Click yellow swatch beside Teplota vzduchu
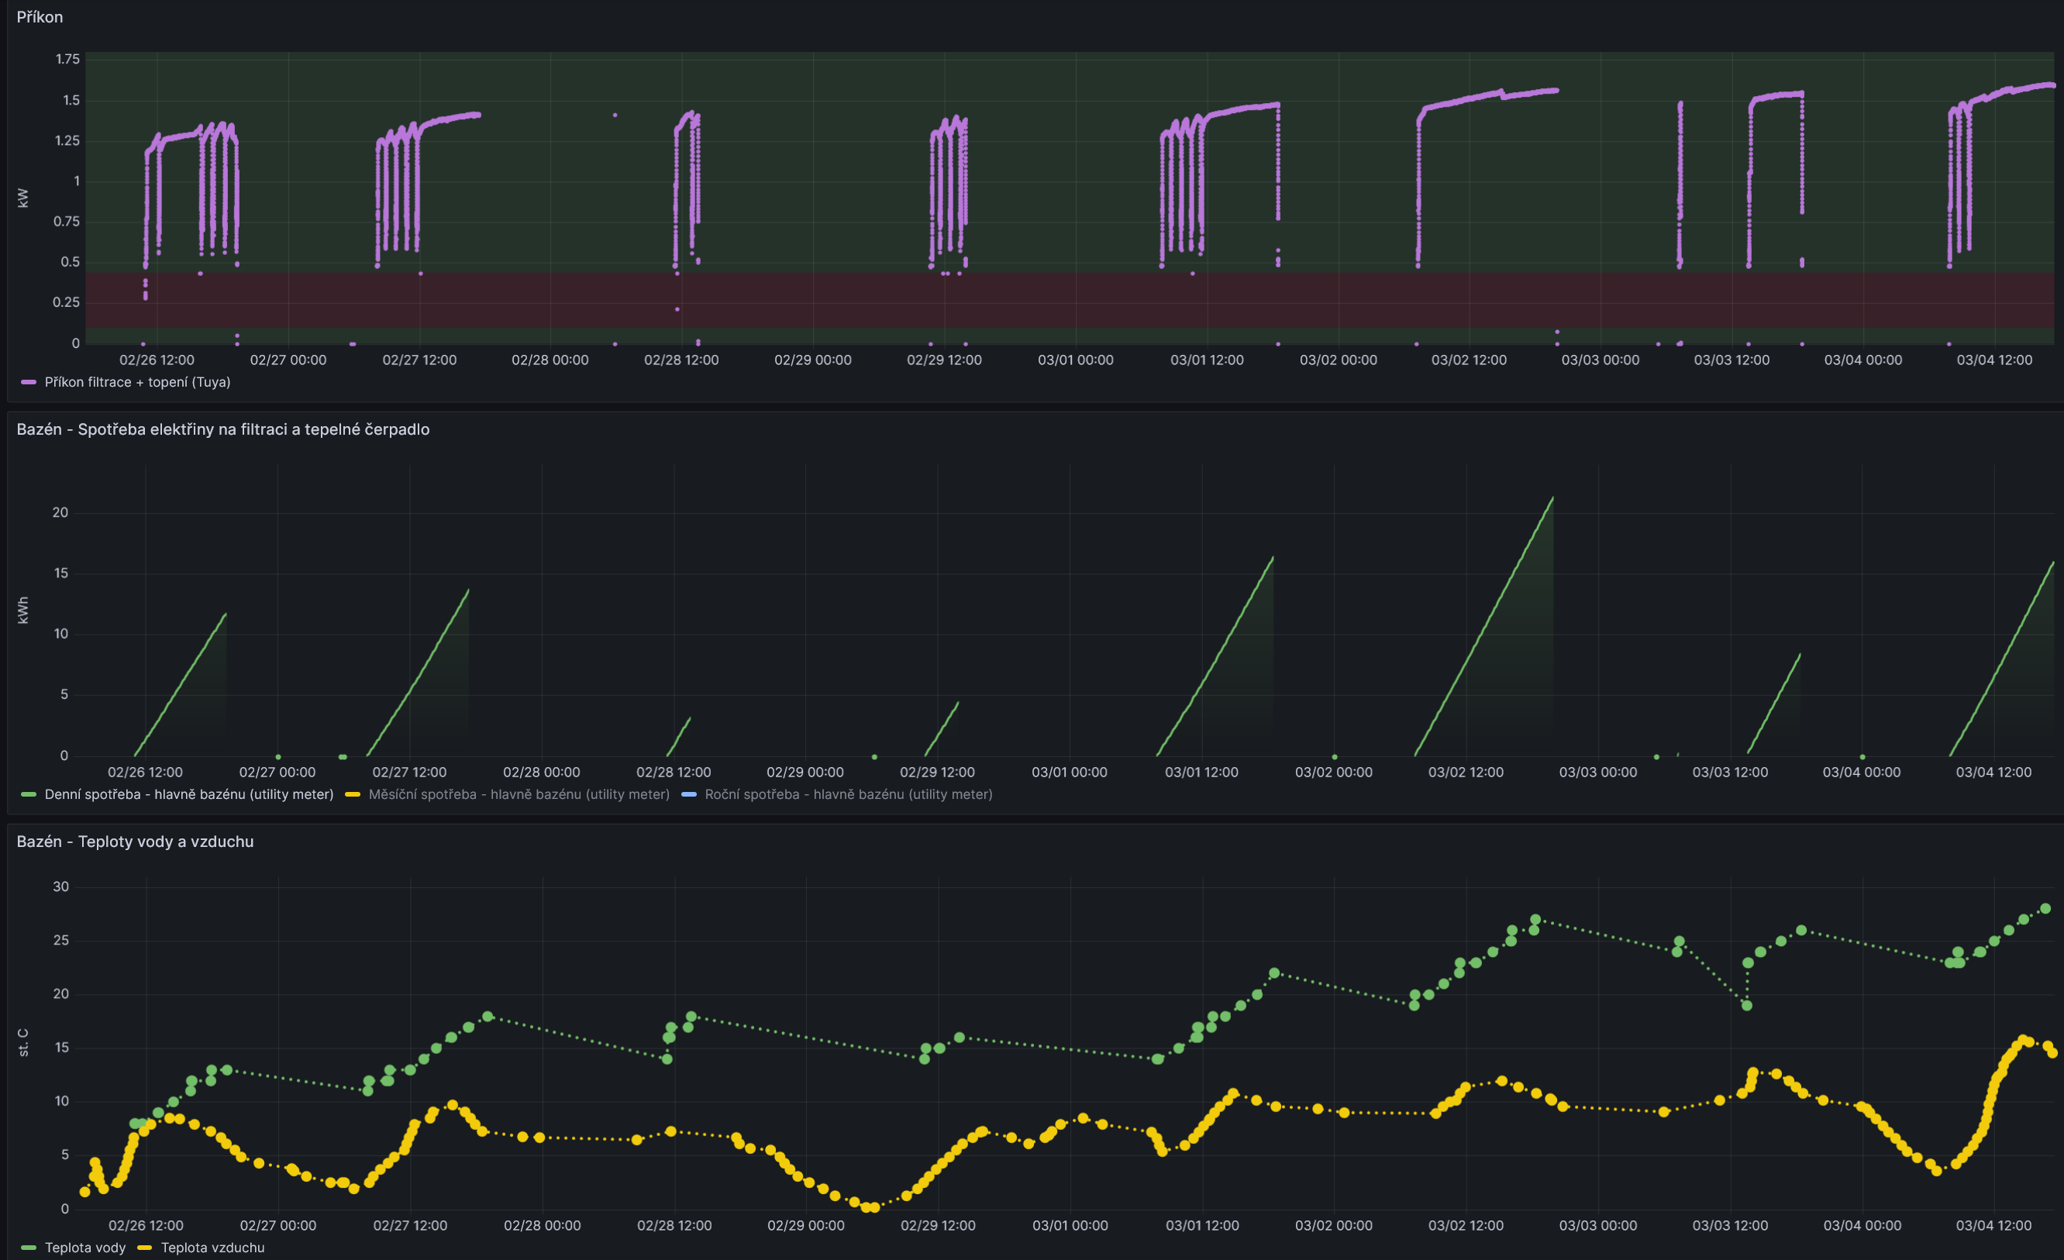The height and width of the screenshot is (1260, 2064). [144, 1248]
